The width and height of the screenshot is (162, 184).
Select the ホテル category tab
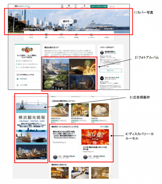[x=31, y=36]
